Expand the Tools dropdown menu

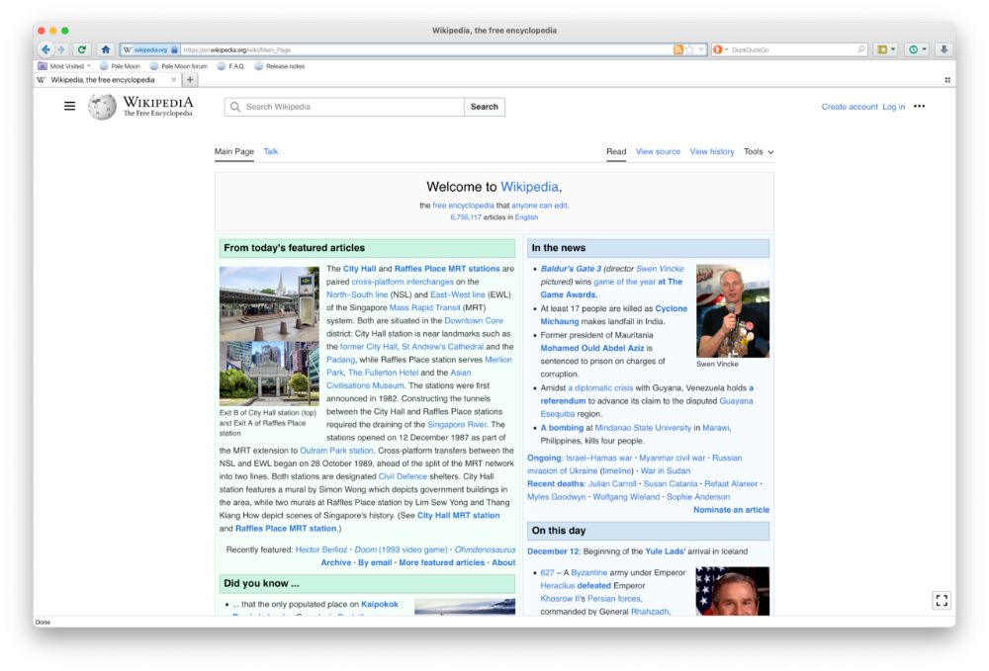coord(759,152)
